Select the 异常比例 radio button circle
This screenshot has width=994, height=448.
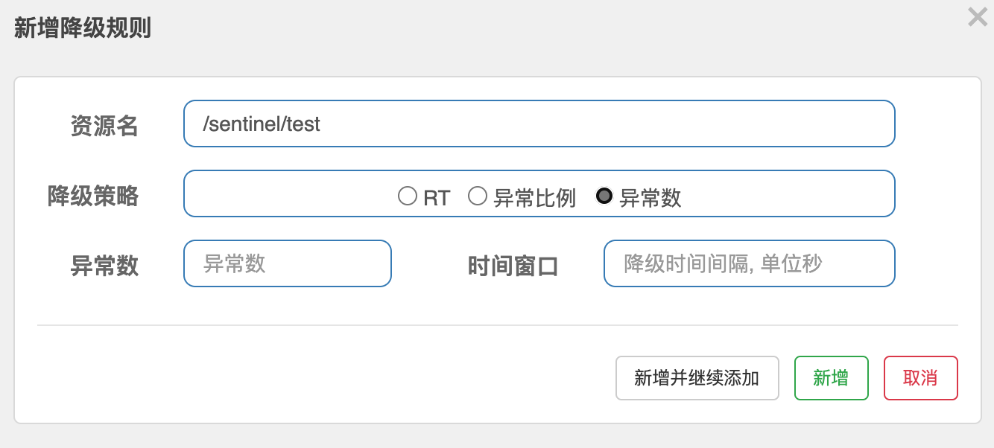pos(478,196)
